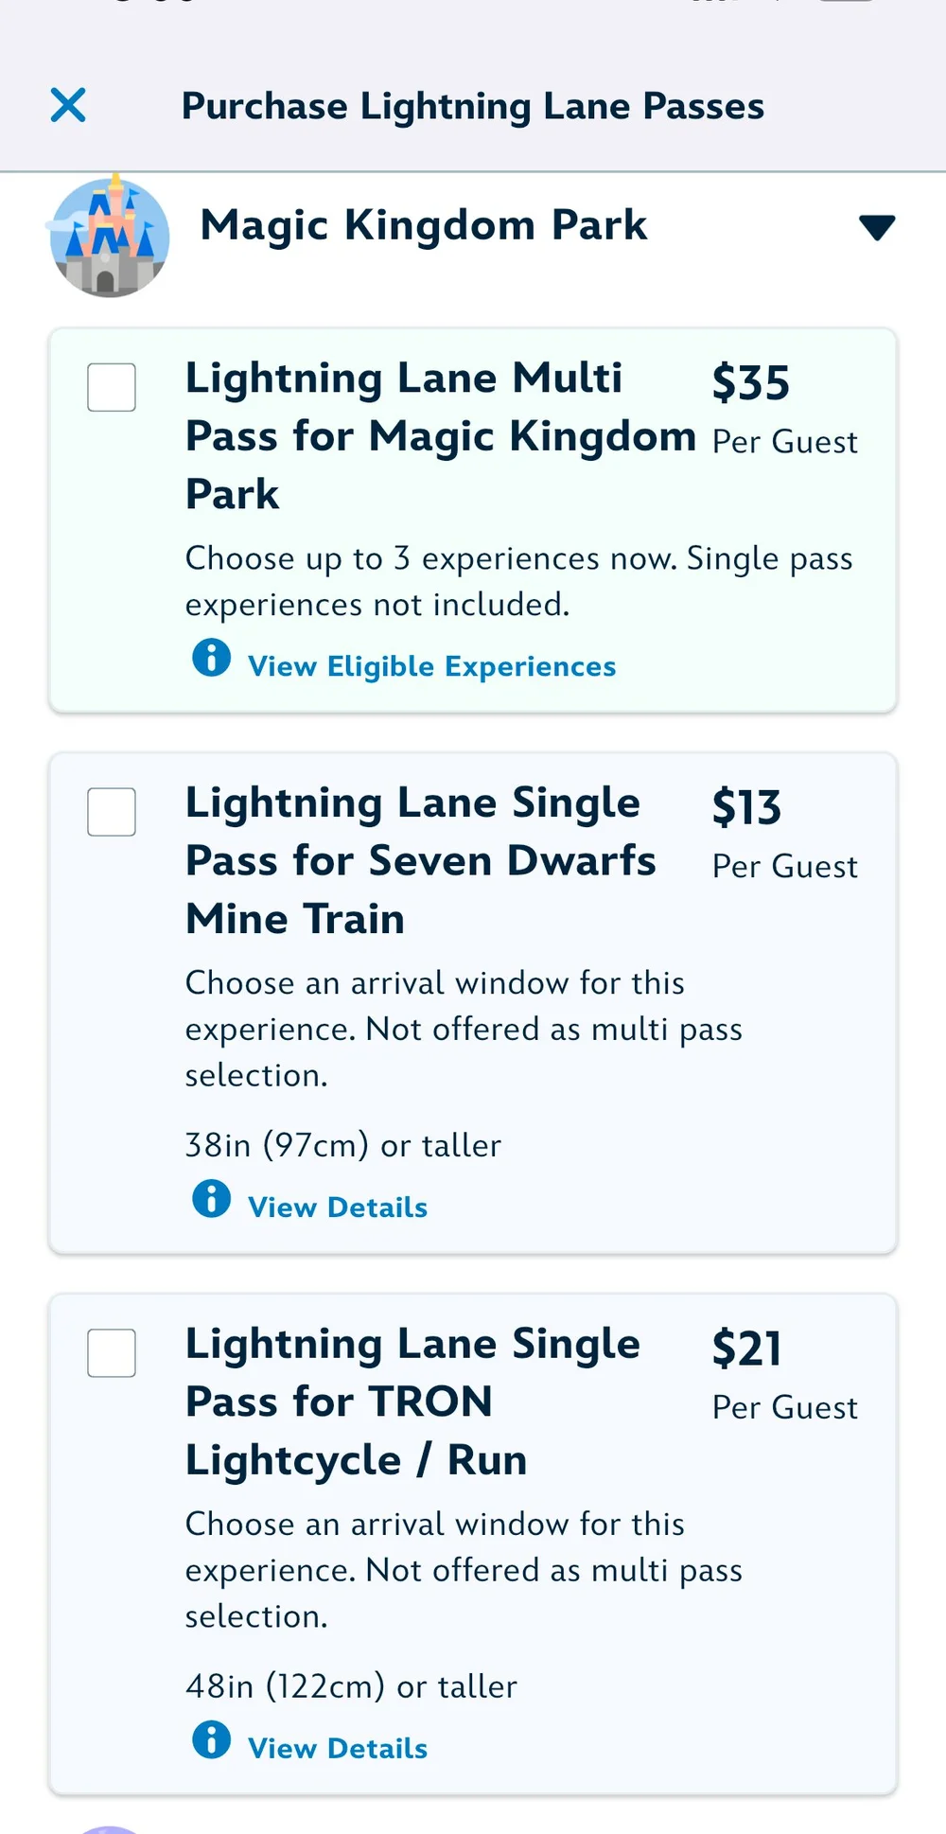Tap the partially visible park icon at bottom

coord(109,1829)
